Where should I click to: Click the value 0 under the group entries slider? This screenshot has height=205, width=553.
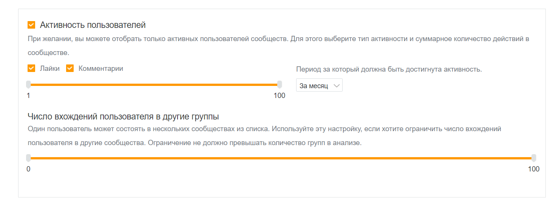click(28, 169)
